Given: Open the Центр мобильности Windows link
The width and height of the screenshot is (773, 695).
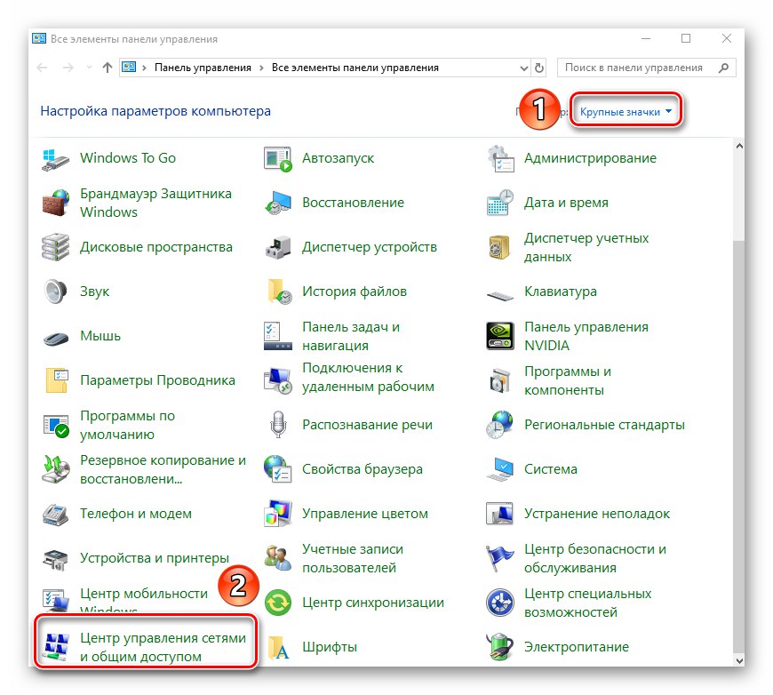Looking at the screenshot, I should pos(144,598).
